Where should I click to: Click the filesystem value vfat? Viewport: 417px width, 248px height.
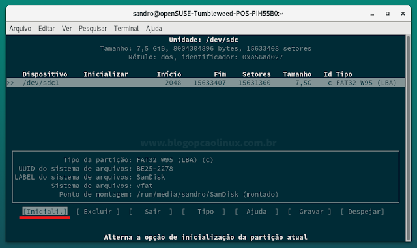pos(145,186)
